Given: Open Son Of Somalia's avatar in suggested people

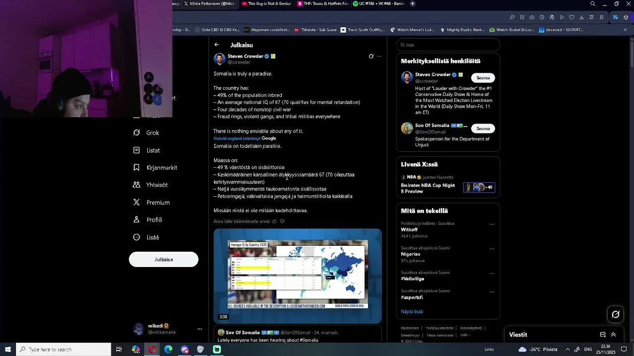Looking at the screenshot, I should tap(407, 129).
